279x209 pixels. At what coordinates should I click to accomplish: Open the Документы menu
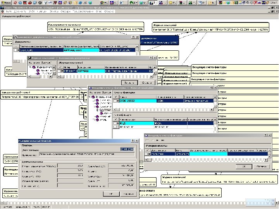click(x=20, y=11)
